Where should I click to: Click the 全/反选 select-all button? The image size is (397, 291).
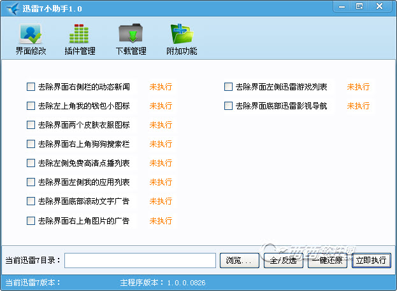coord(284,261)
